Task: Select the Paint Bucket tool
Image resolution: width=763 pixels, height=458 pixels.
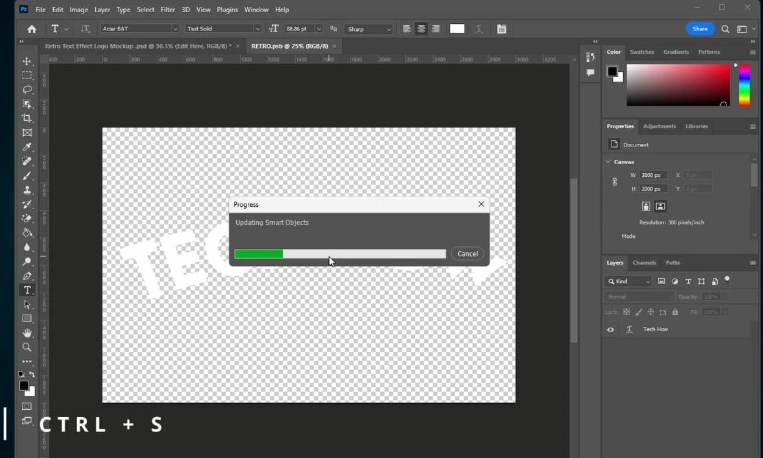Action: pyautogui.click(x=27, y=233)
